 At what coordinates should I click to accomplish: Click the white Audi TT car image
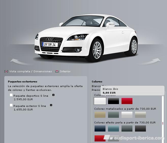(x=86, y=38)
